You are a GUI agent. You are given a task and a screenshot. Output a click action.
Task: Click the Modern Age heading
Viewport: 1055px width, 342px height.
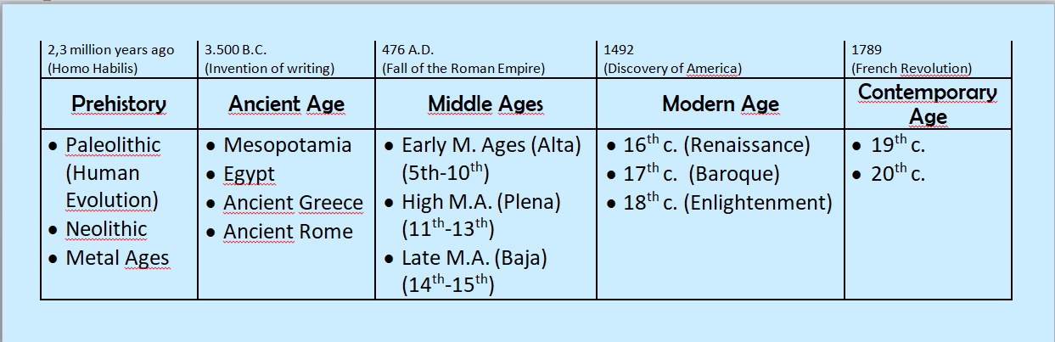(x=721, y=104)
